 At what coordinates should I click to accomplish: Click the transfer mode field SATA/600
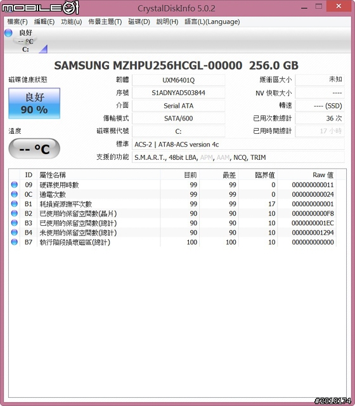point(179,119)
